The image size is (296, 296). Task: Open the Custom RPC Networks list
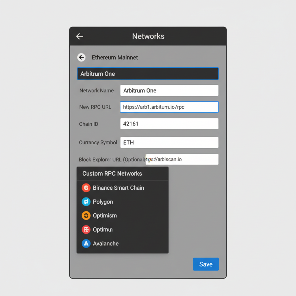coord(112,173)
